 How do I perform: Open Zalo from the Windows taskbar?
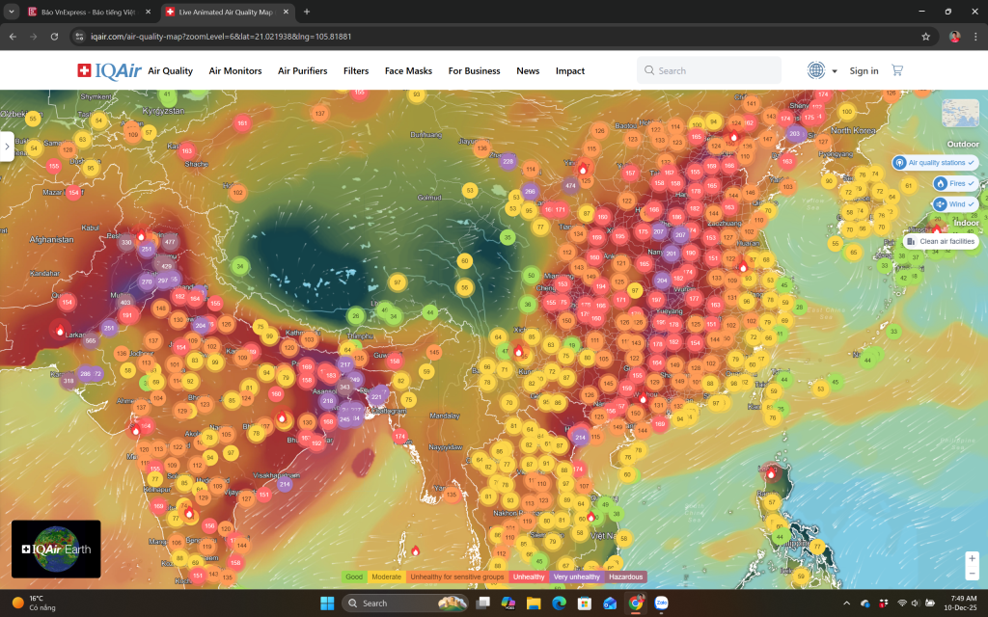pos(662,603)
